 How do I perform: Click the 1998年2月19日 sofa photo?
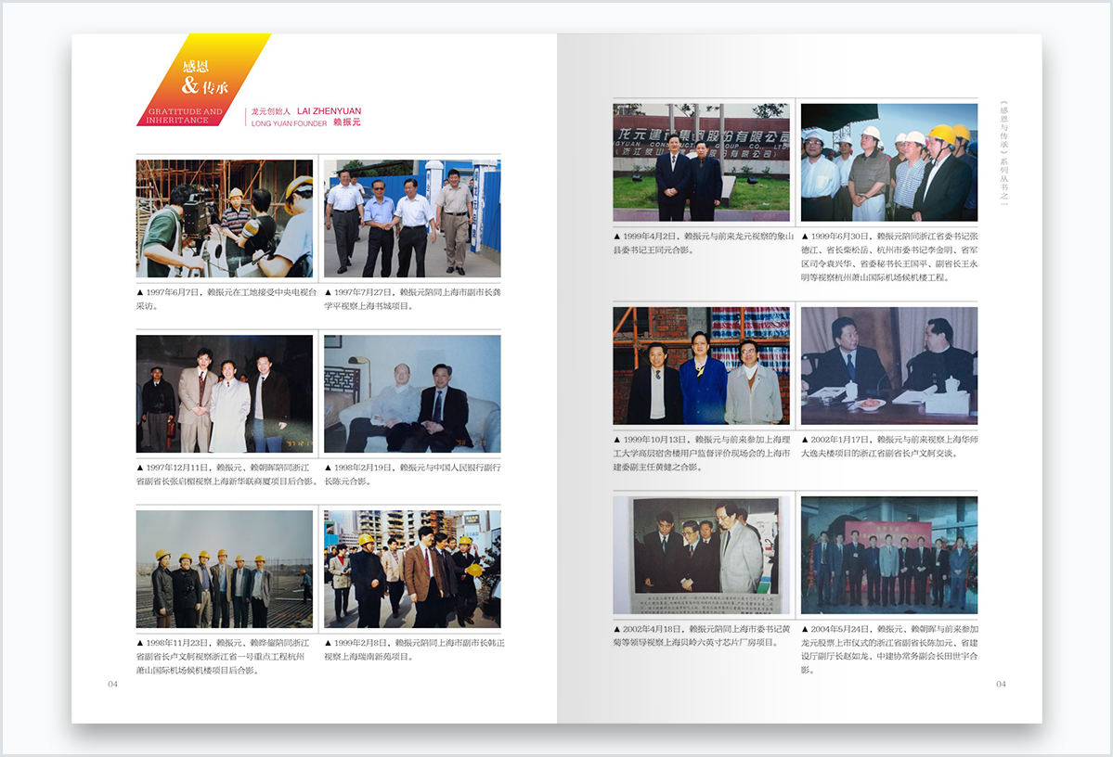pos(412,393)
